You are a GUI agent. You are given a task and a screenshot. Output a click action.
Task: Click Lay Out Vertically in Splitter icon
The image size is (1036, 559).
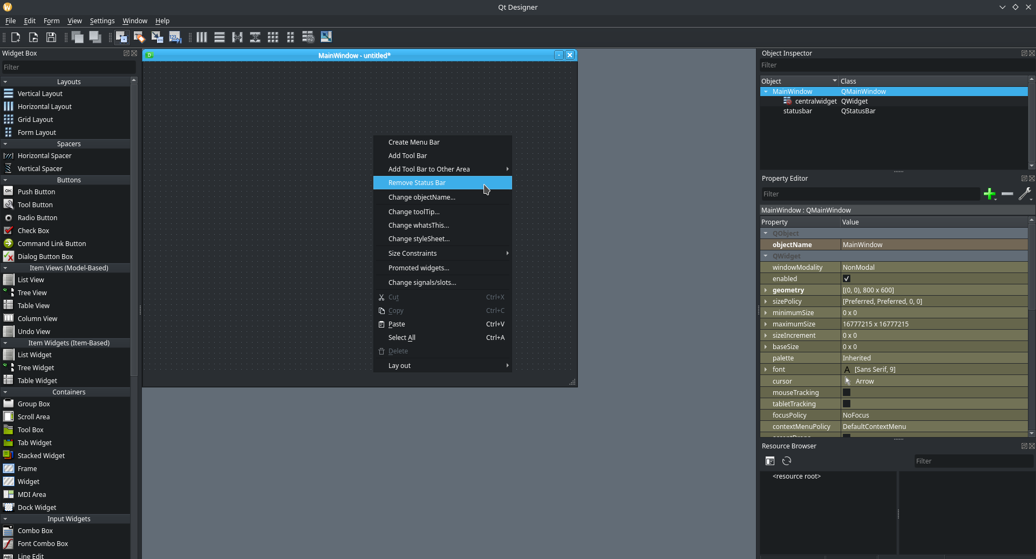(x=255, y=37)
